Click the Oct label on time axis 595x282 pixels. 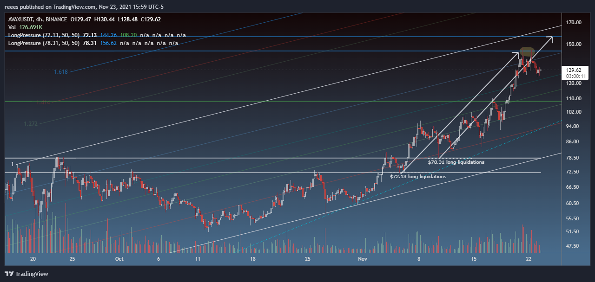(119, 259)
